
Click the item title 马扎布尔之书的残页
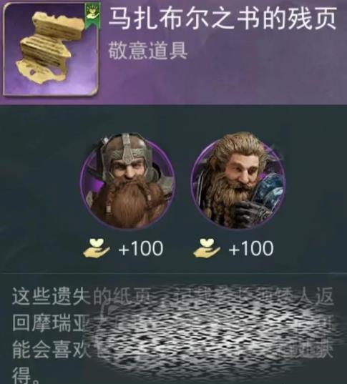(223, 18)
